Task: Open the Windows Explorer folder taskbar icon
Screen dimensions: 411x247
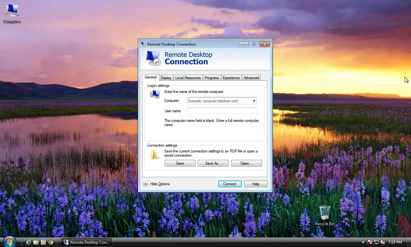Action: (x=36, y=242)
